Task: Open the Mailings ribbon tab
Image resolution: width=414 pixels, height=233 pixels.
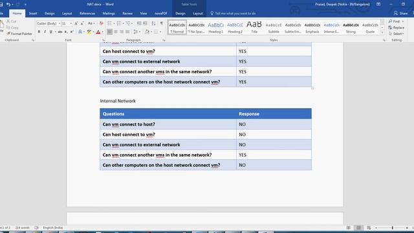Action: point(109,13)
